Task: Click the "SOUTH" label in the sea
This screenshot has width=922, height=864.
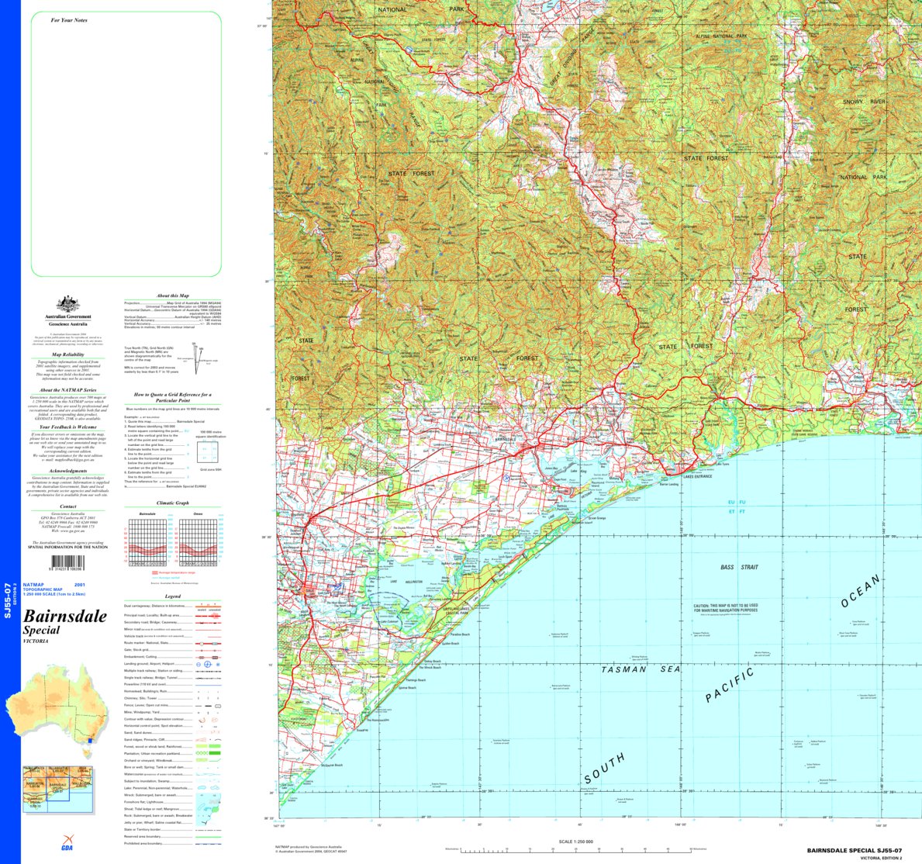Action: pyautogui.click(x=605, y=768)
